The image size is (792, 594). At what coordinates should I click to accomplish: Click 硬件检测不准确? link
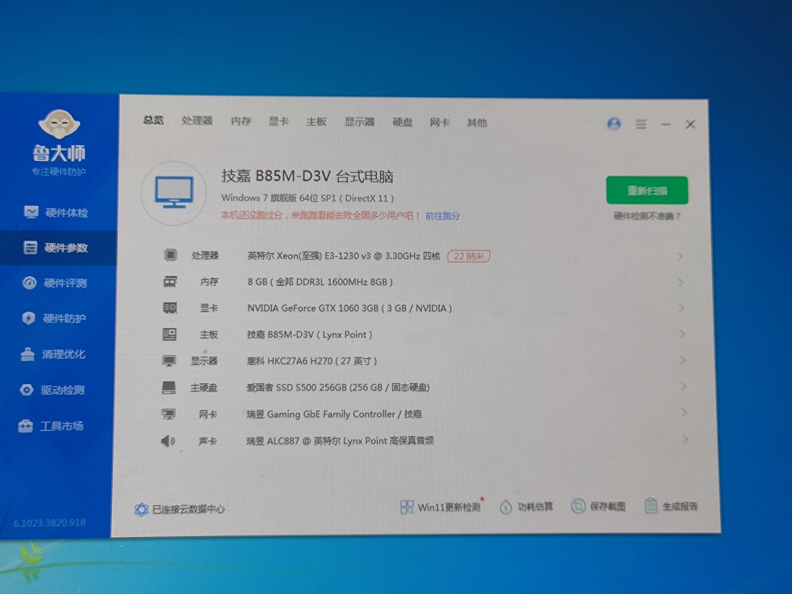[x=647, y=216]
